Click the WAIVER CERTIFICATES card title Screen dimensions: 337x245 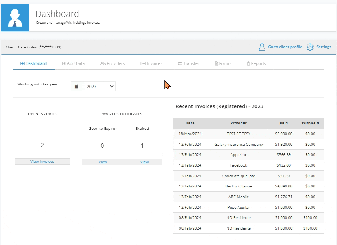coord(122,114)
